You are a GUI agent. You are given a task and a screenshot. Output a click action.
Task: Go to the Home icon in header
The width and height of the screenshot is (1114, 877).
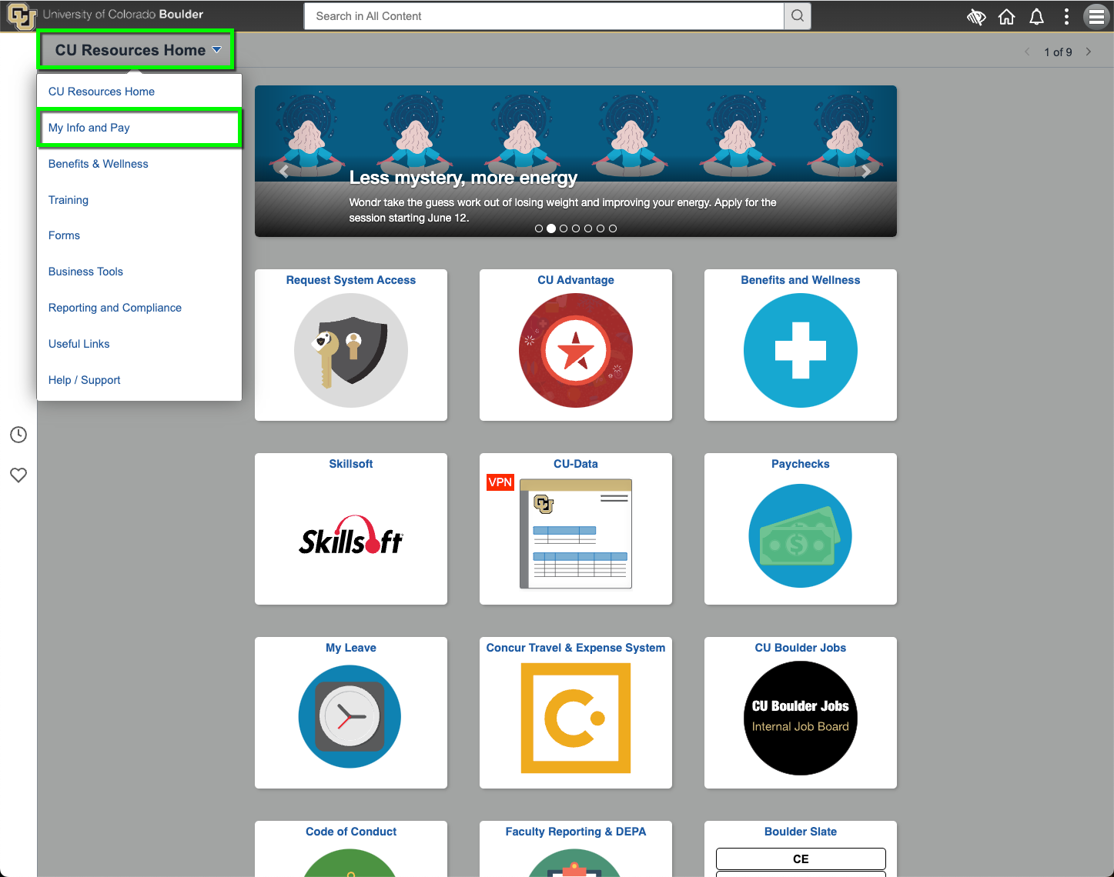pos(1006,17)
